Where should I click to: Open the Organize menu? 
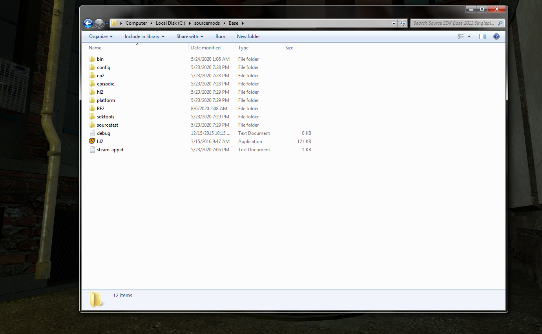101,36
